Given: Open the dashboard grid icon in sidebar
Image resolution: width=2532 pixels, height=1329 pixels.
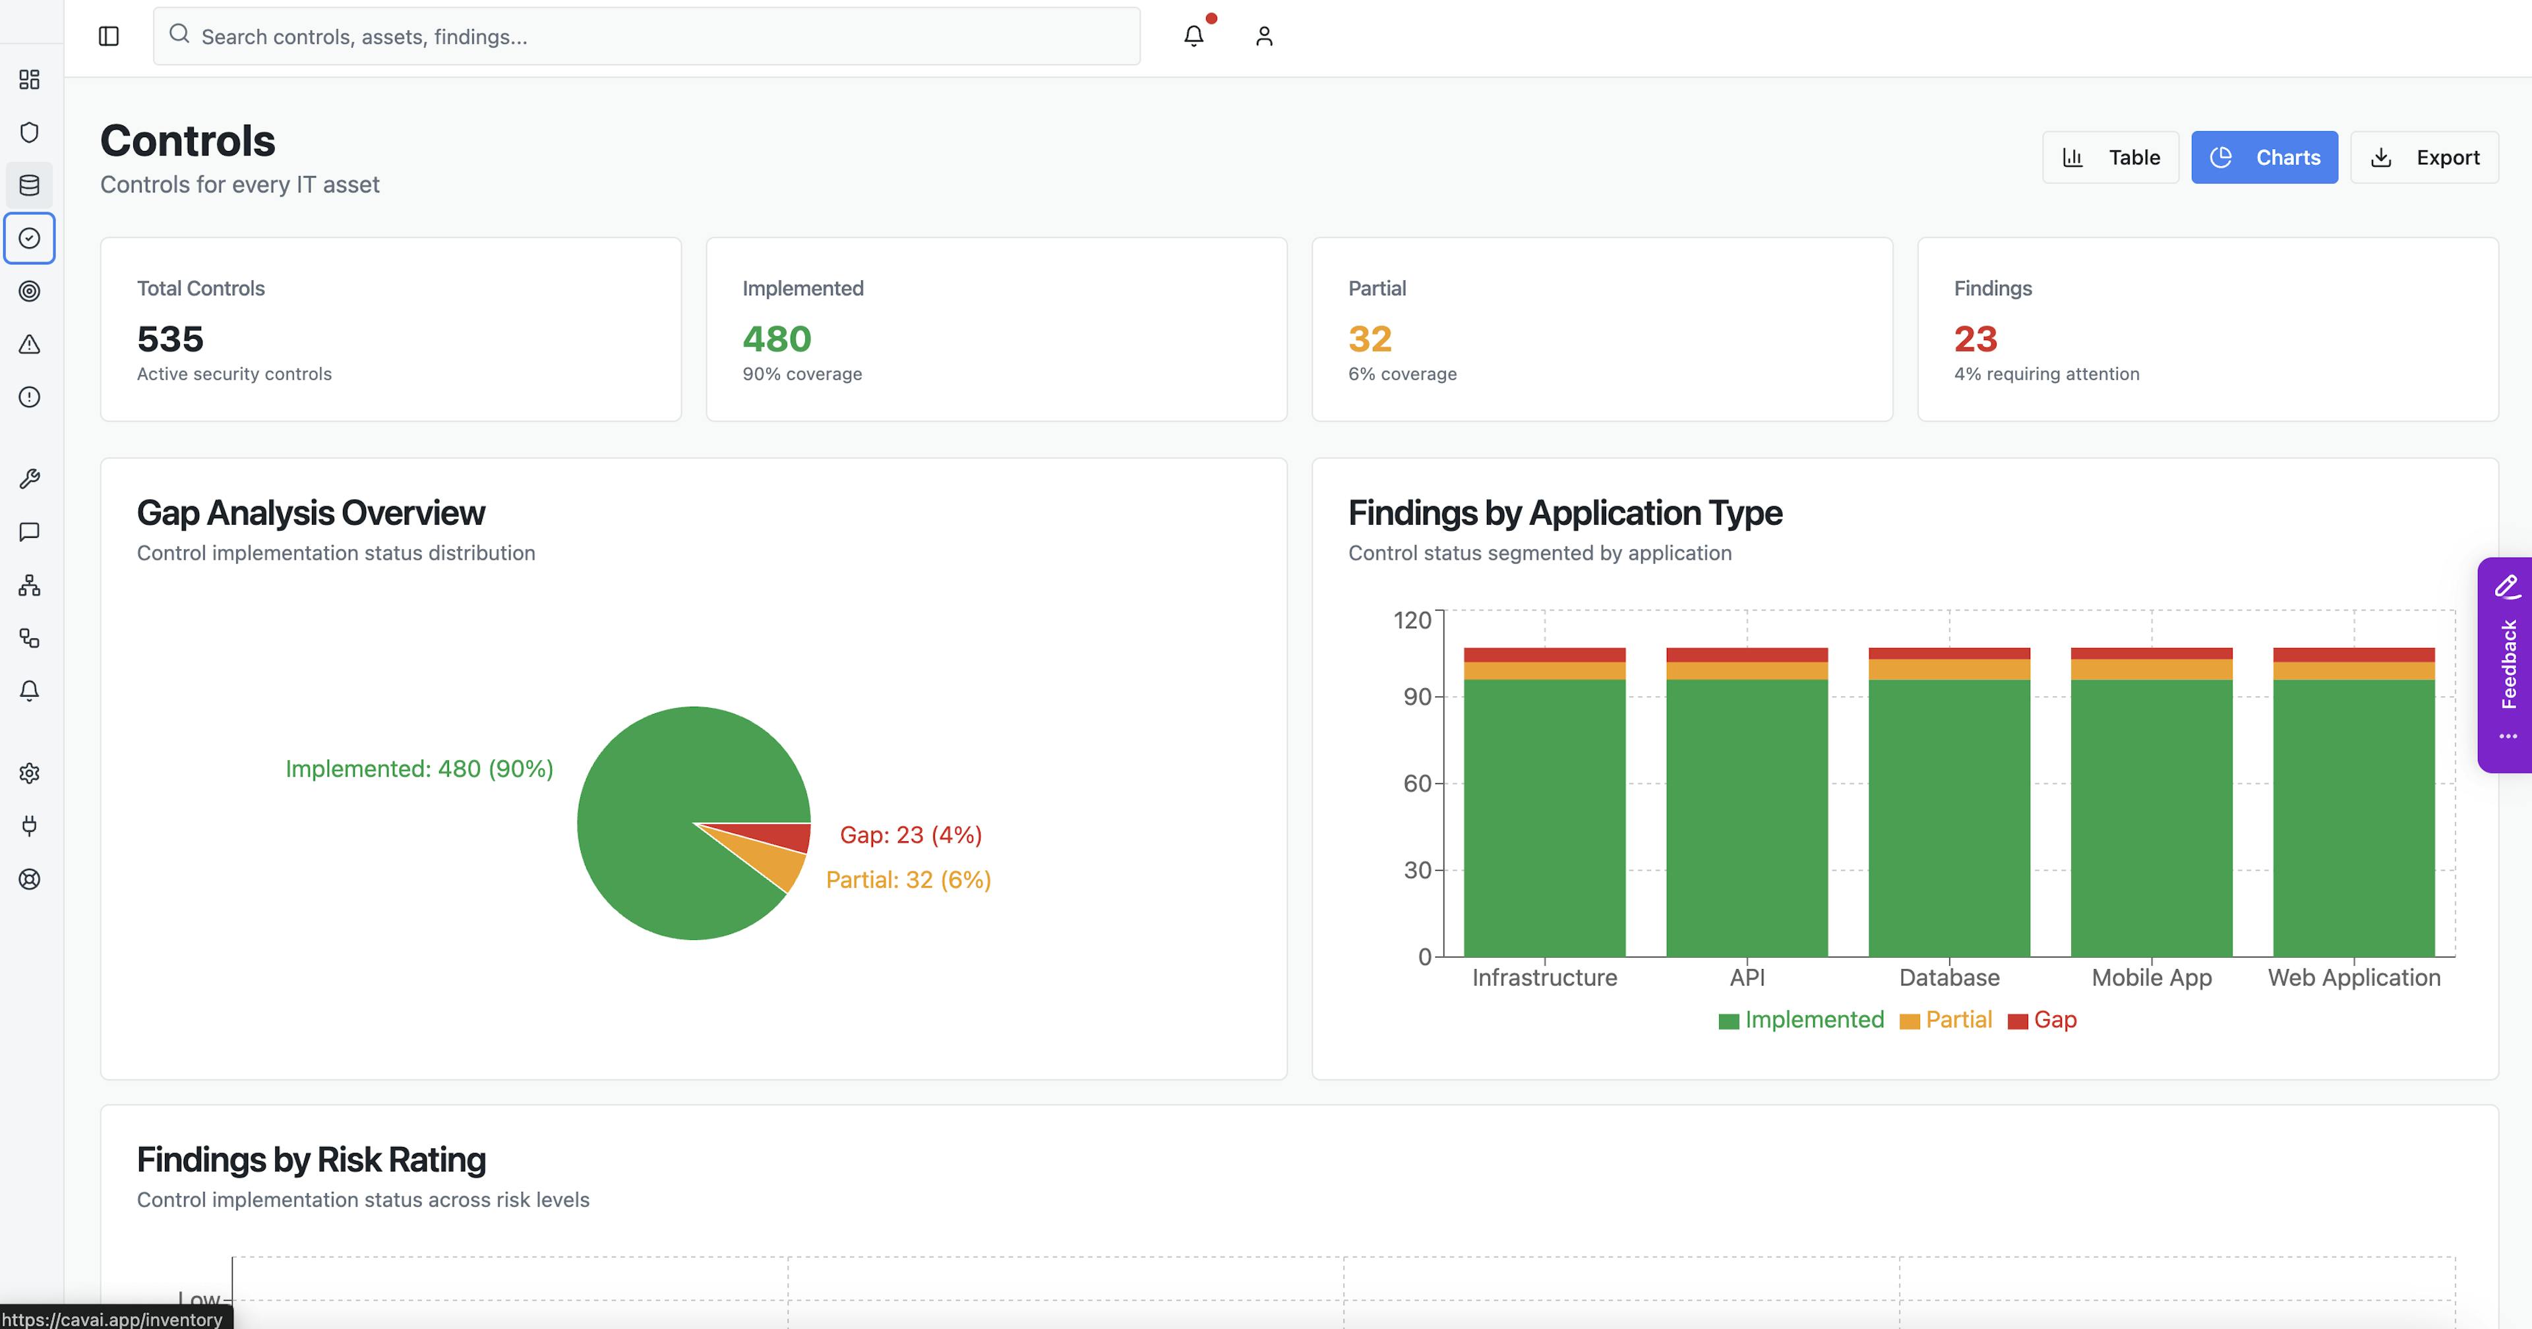Looking at the screenshot, I should (x=30, y=80).
